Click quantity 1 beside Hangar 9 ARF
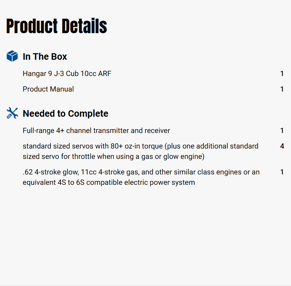The height and width of the screenshot is (286, 291). pos(282,74)
